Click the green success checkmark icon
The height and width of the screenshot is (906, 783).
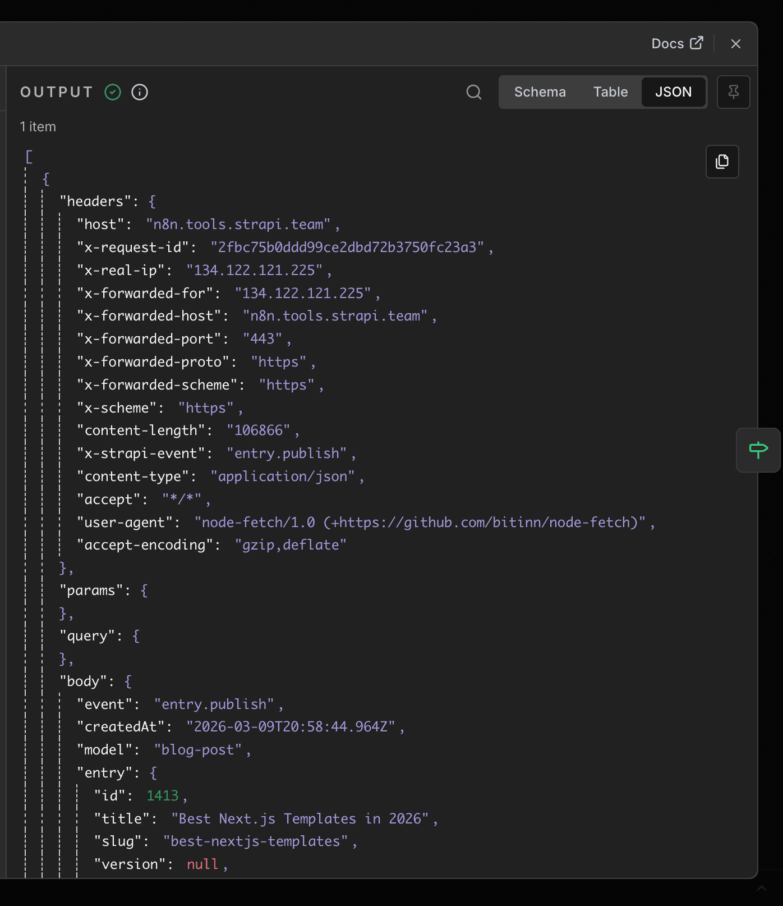tap(113, 92)
